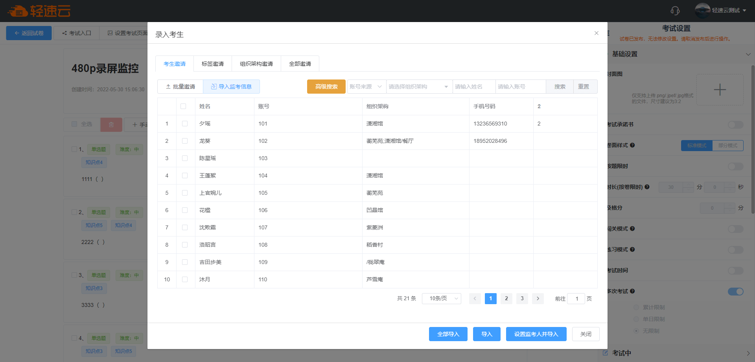Open the 10条/页 page size dropdown

[x=441, y=299]
